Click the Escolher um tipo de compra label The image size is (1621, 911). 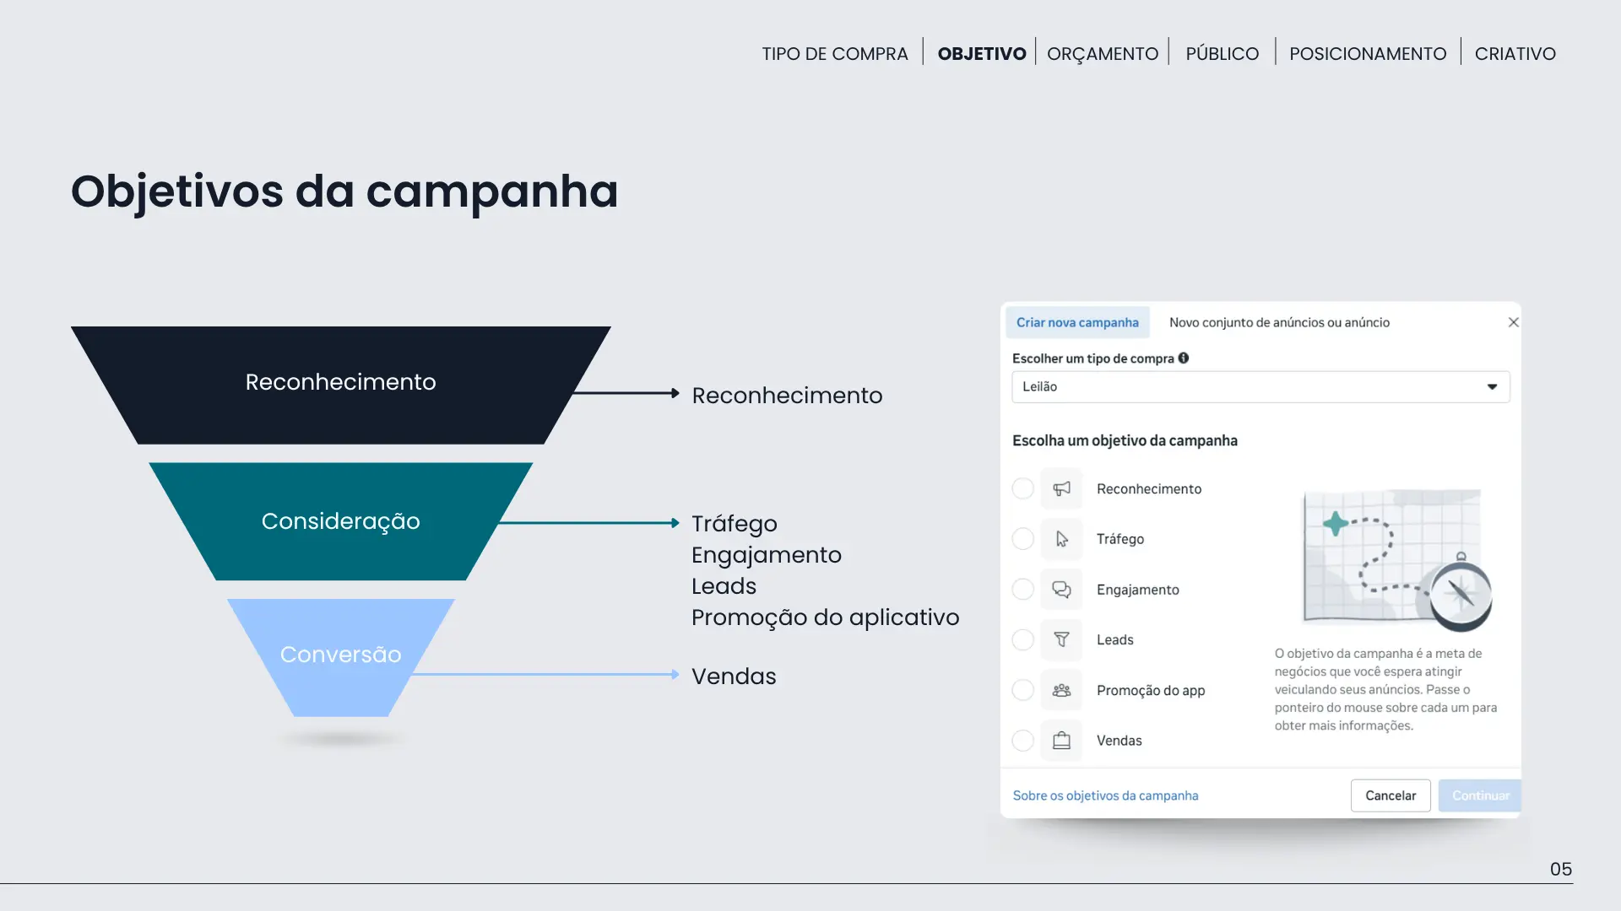(x=1092, y=358)
